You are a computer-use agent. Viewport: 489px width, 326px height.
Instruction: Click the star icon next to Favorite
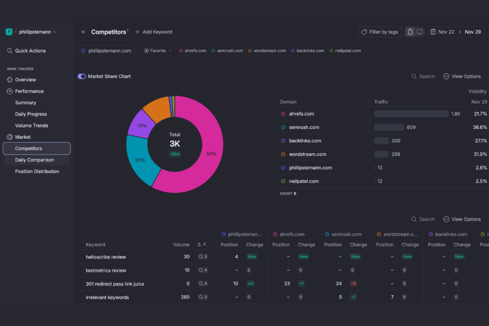pyautogui.click(x=146, y=51)
